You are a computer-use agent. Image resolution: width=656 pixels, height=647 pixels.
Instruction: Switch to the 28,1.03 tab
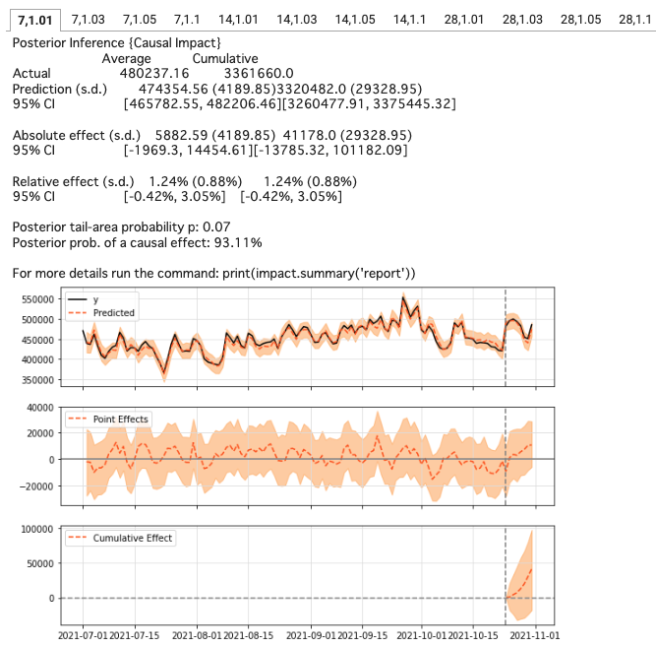[522, 20]
